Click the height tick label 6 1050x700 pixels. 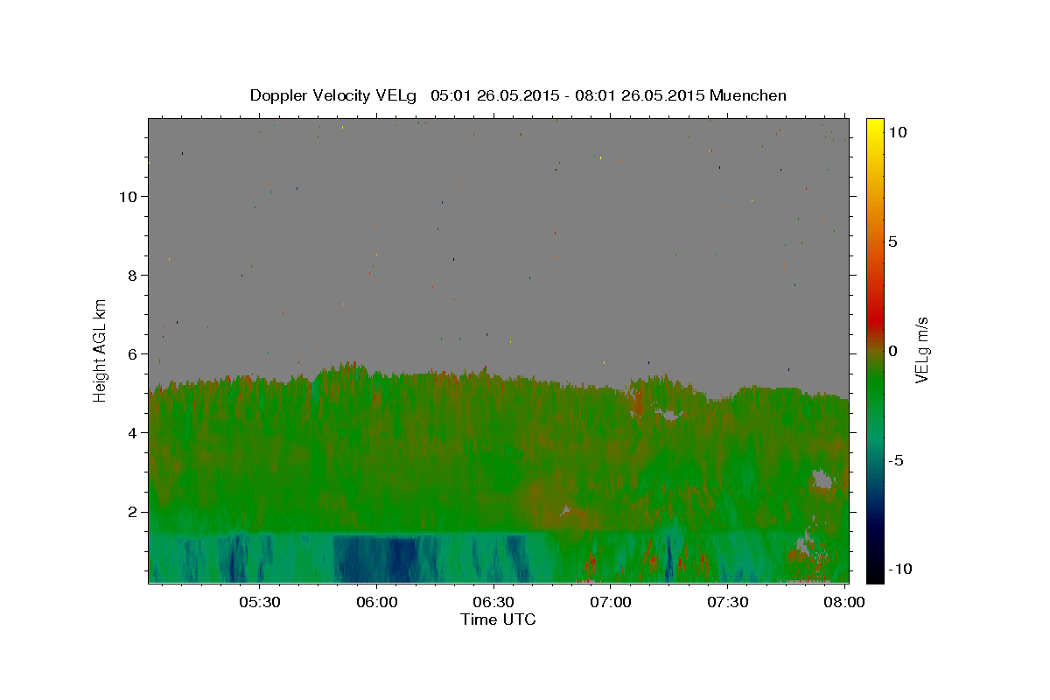[131, 353]
